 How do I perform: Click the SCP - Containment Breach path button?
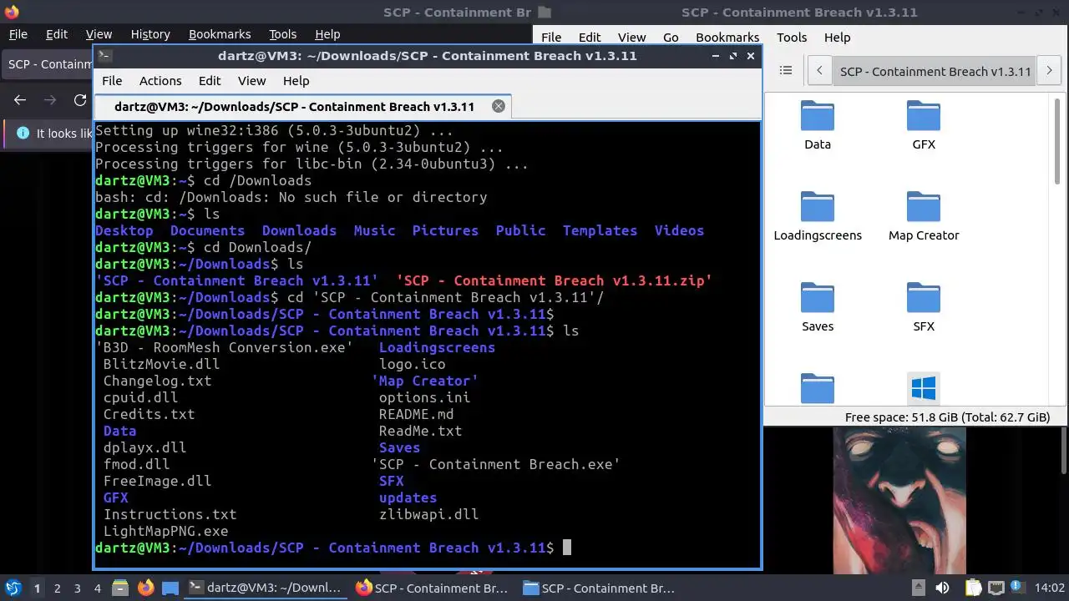(x=935, y=71)
